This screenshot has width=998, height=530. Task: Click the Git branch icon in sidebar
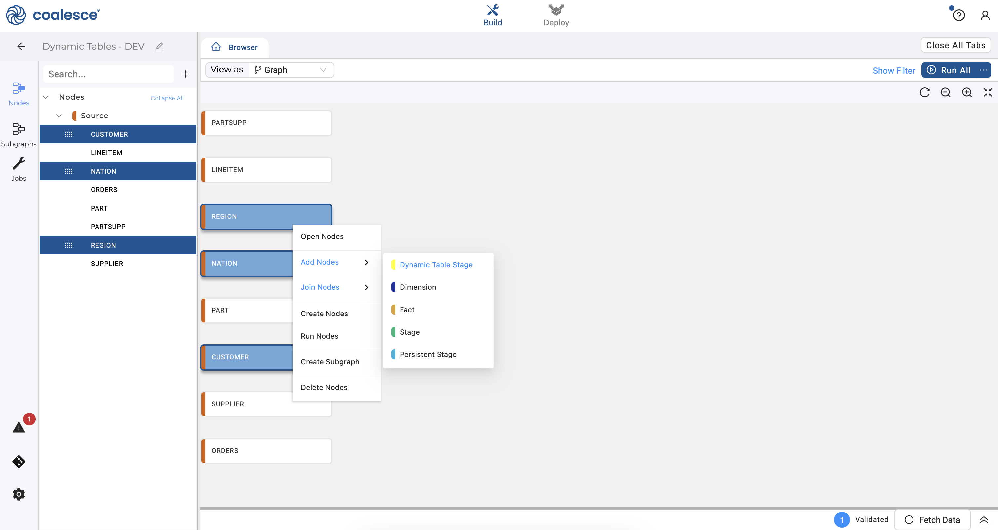(x=19, y=462)
